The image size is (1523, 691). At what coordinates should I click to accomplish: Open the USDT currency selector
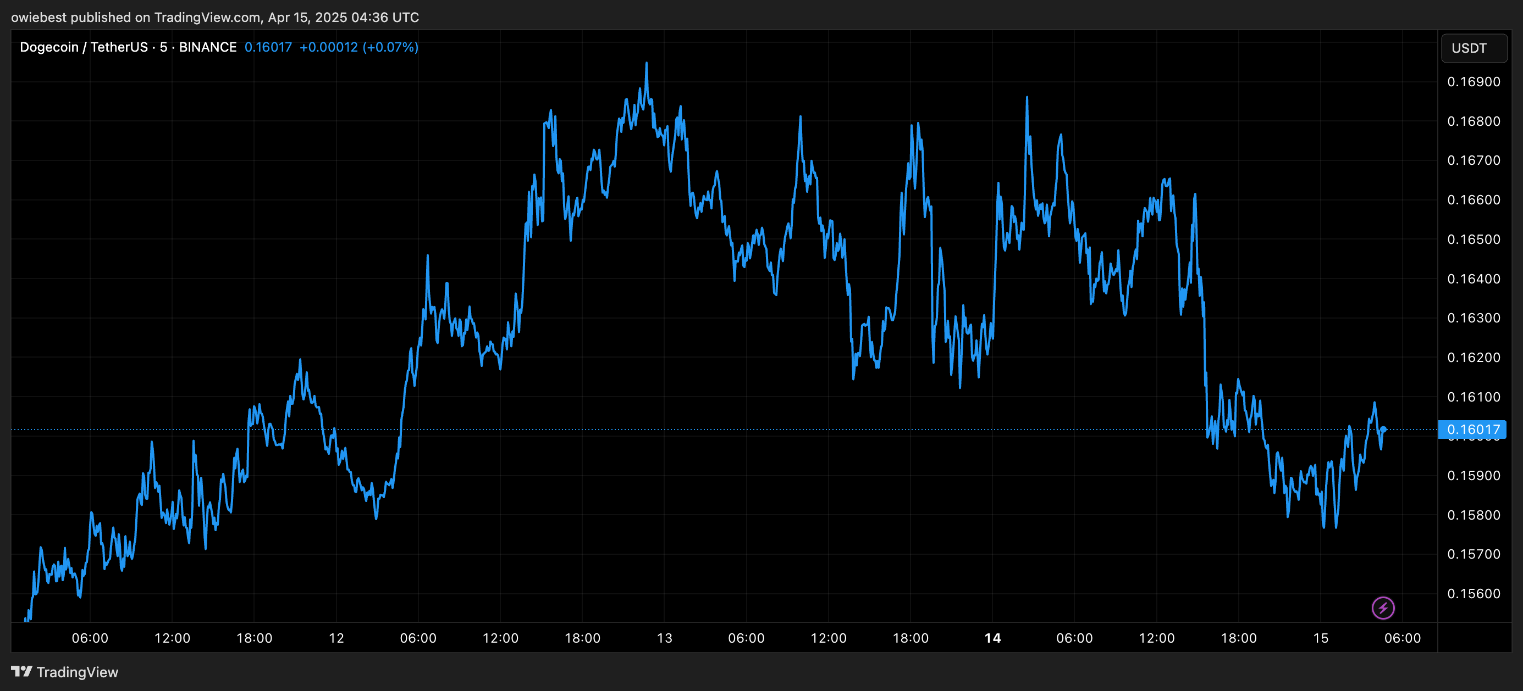tap(1474, 48)
